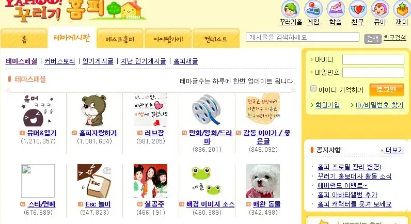Open the 학습 book and pencil icon

coord(336,9)
